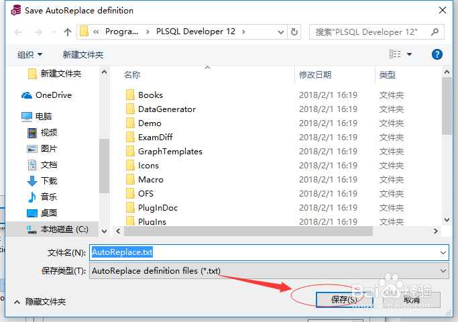
Task: Select the Icons folder icon
Action: [x=130, y=166]
